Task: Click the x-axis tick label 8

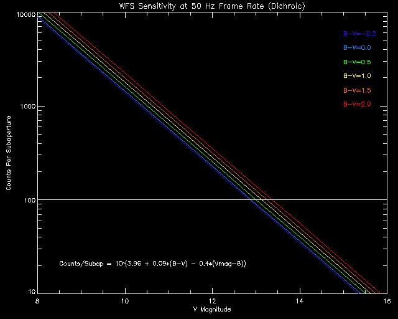Action: point(37,301)
